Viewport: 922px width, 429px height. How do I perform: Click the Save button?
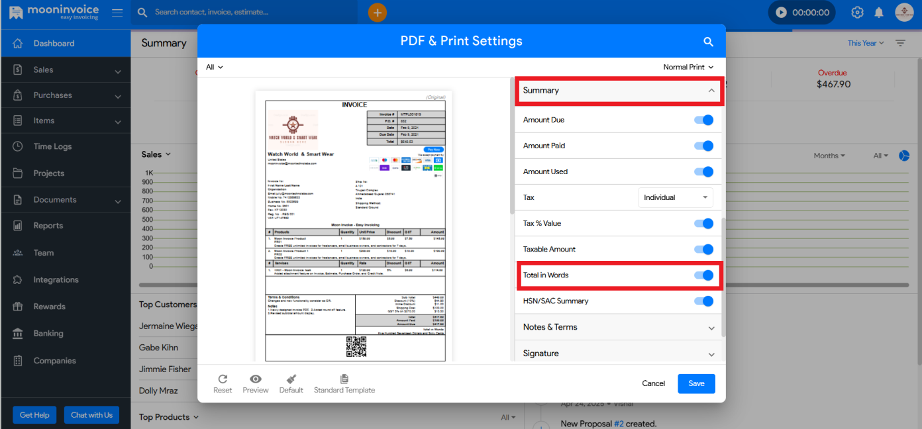tap(696, 383)
